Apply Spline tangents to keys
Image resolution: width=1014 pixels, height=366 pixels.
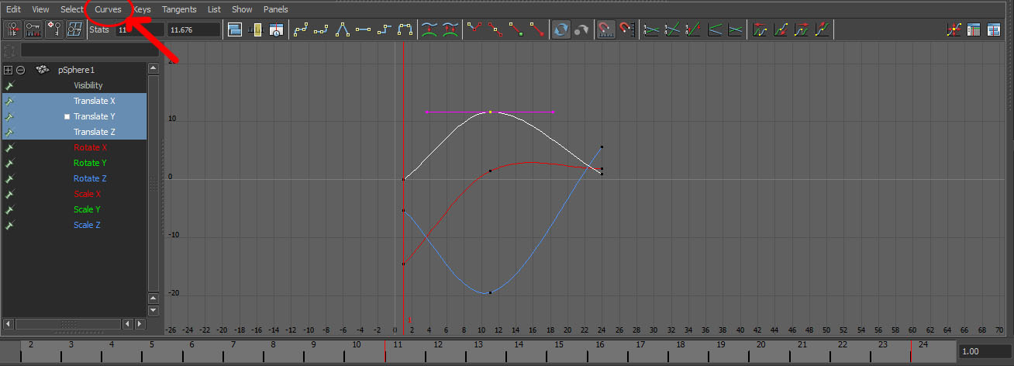[301, 29]
